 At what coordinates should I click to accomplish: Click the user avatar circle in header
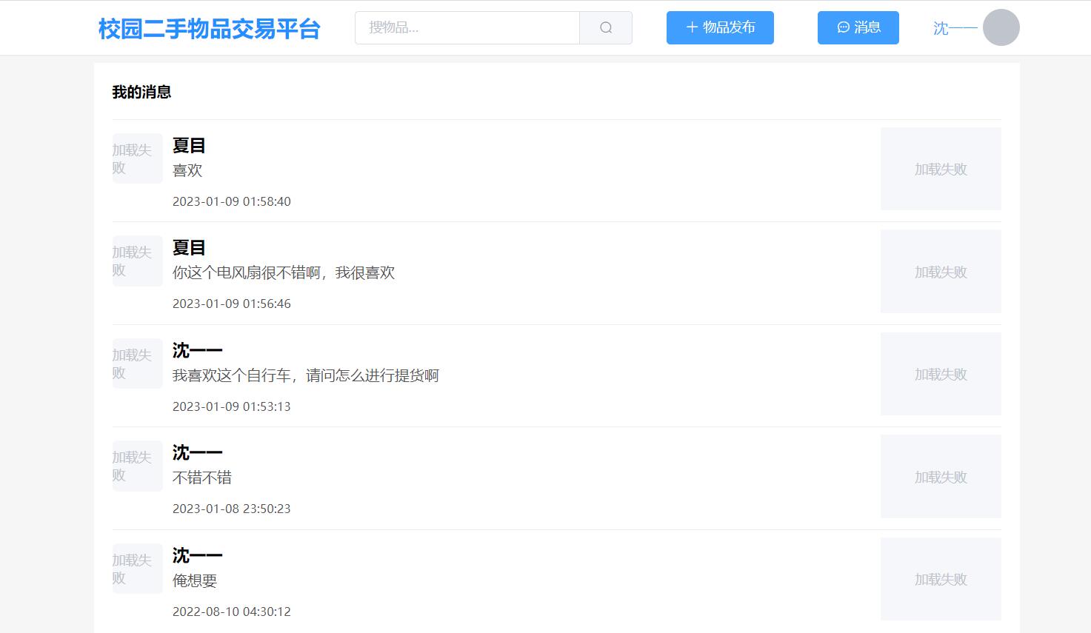pos(1001,27)
